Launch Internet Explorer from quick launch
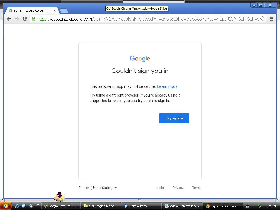 click(17, 206)
